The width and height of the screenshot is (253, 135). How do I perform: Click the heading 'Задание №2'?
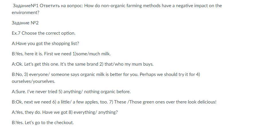pyautogui.click(x=25, y=23)
